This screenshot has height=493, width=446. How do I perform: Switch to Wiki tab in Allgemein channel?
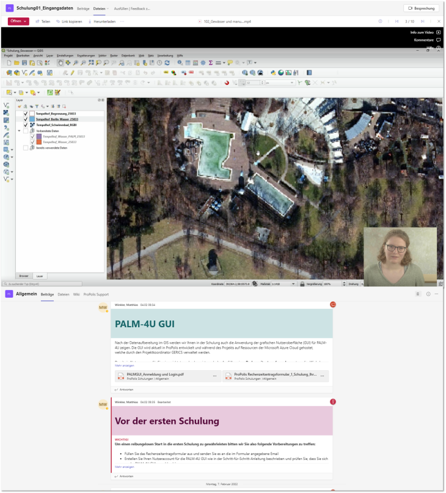76,295
